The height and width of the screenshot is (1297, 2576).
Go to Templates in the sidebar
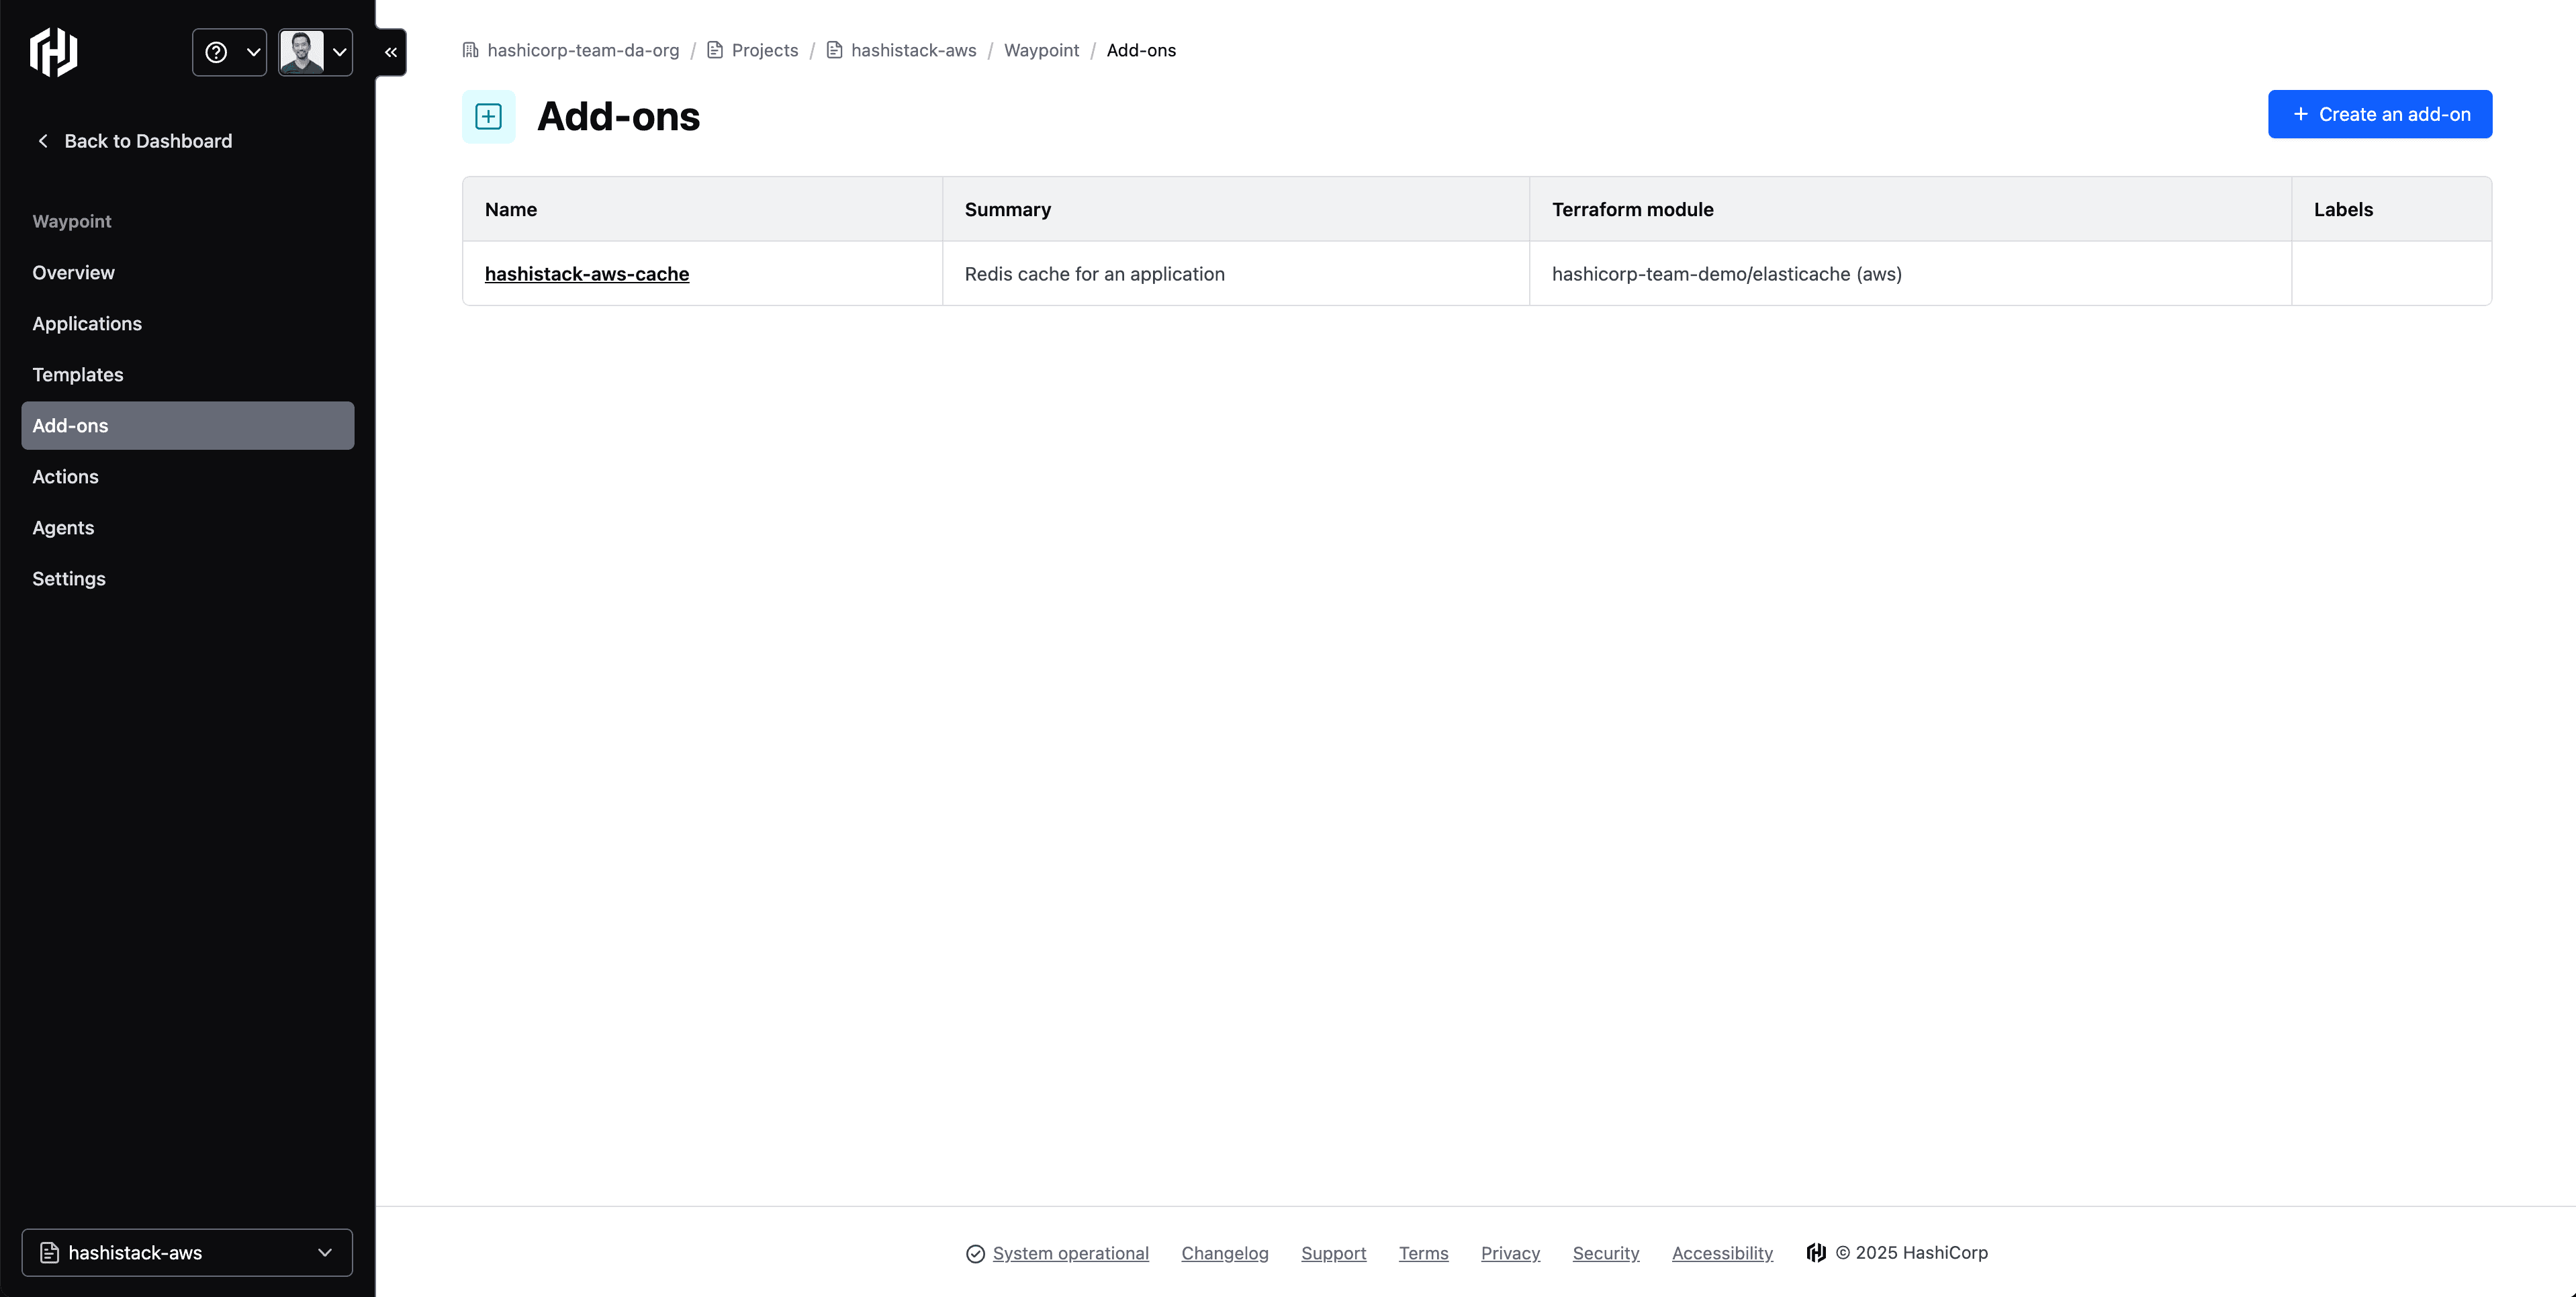pos(78,375)
